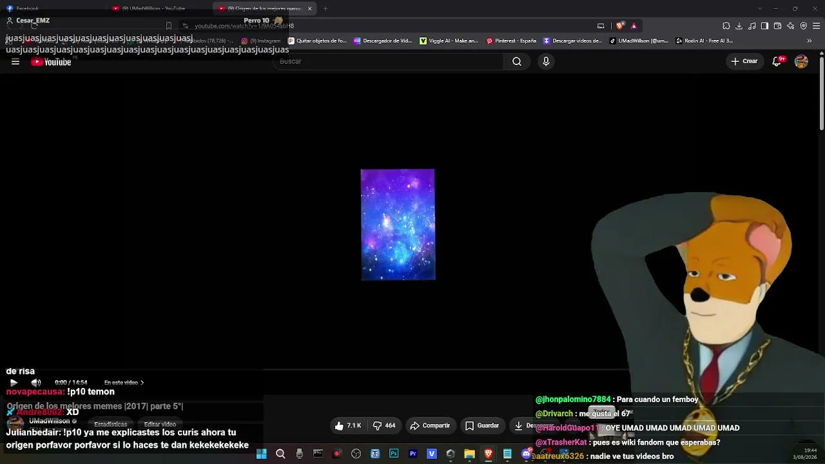The image size is (825, 464).
Task: Go to YouTube home via the logo
Action: pos(51,62)
